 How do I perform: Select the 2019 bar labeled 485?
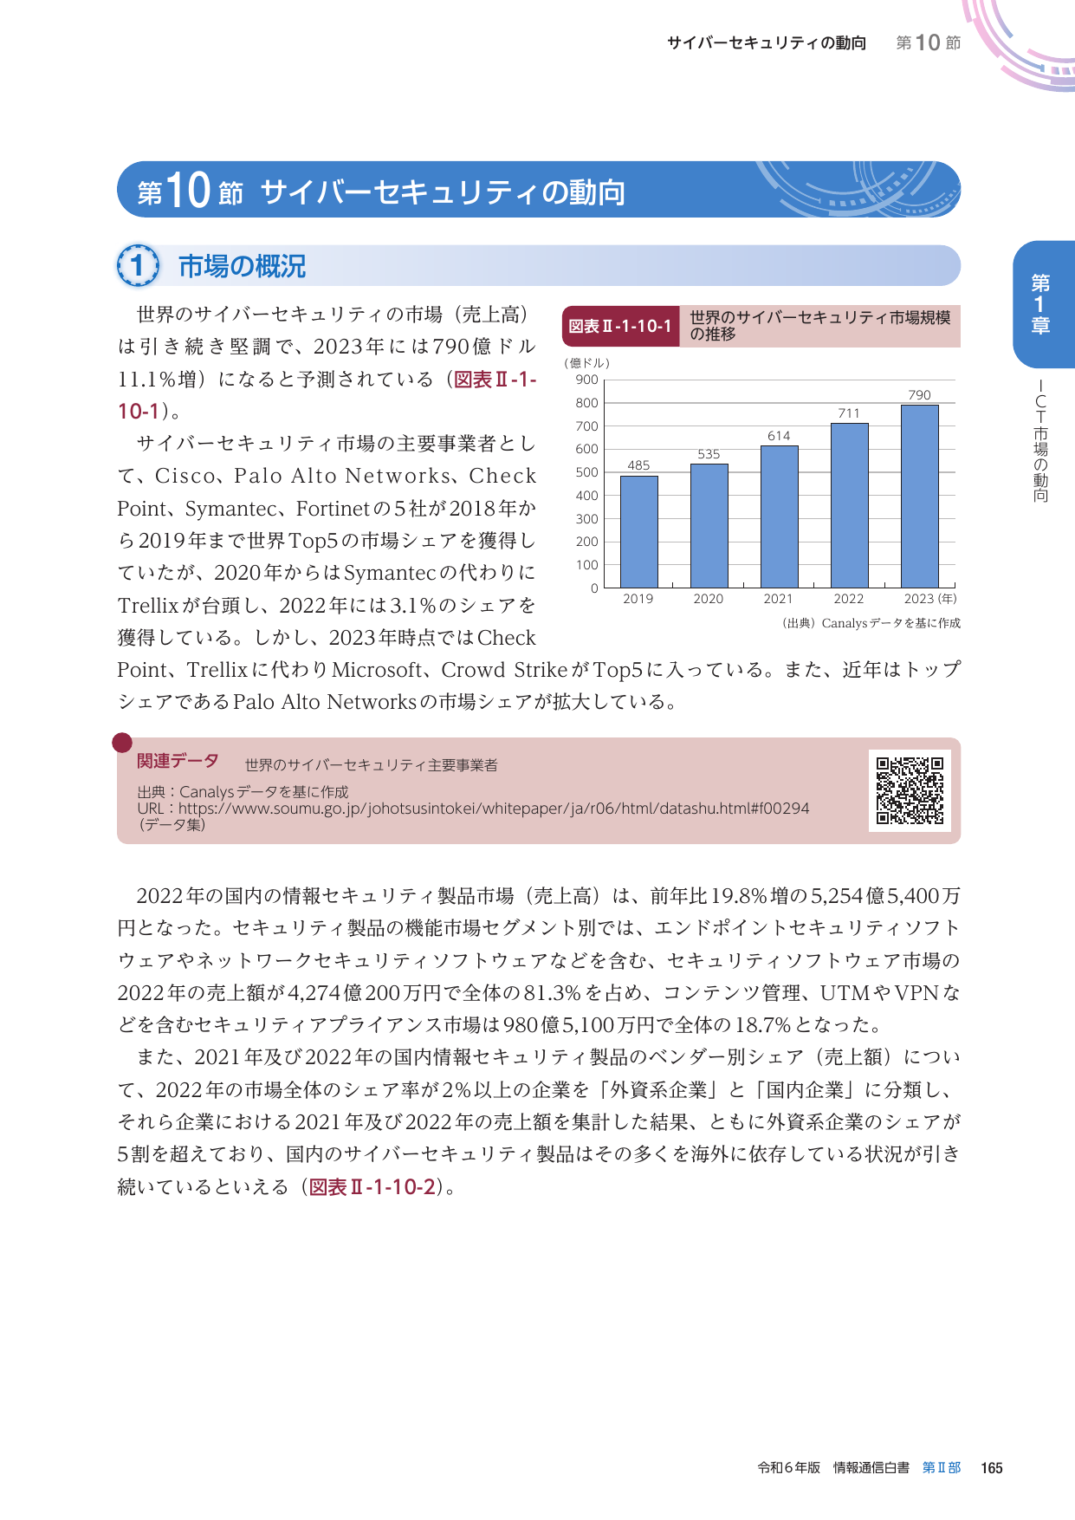click(638, 531)
